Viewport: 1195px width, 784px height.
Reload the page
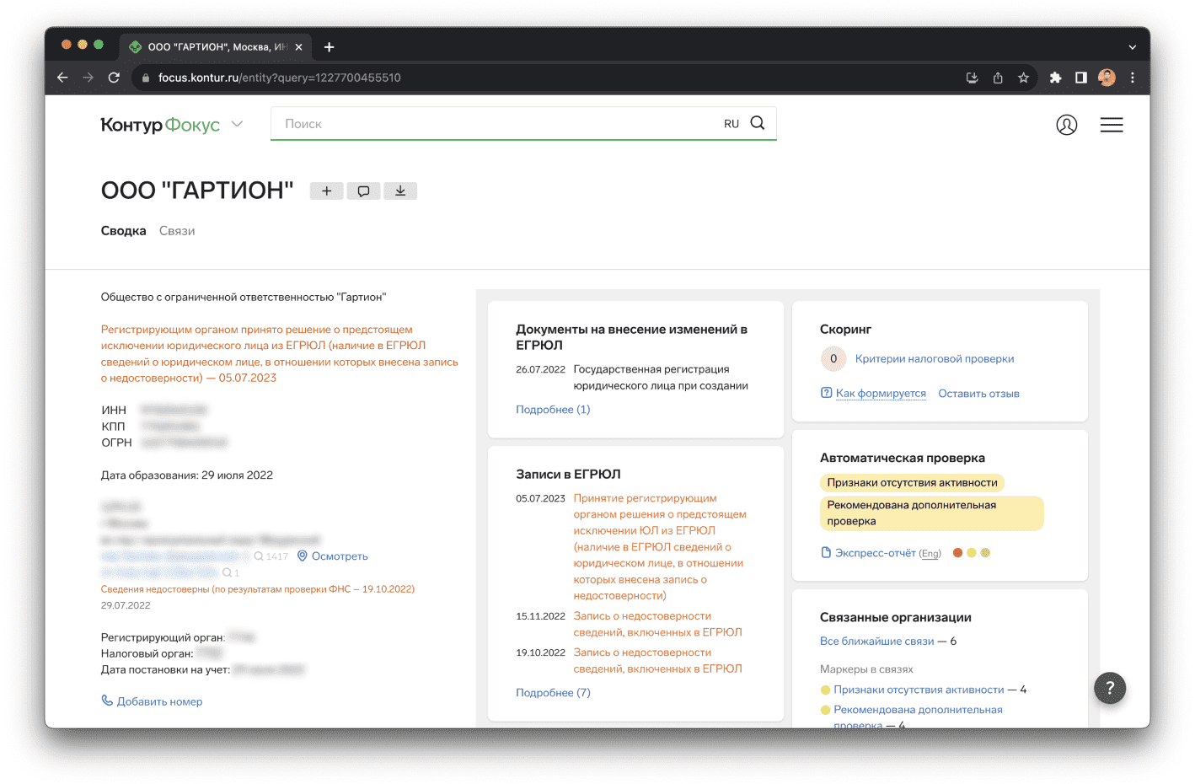coord(114,78)
